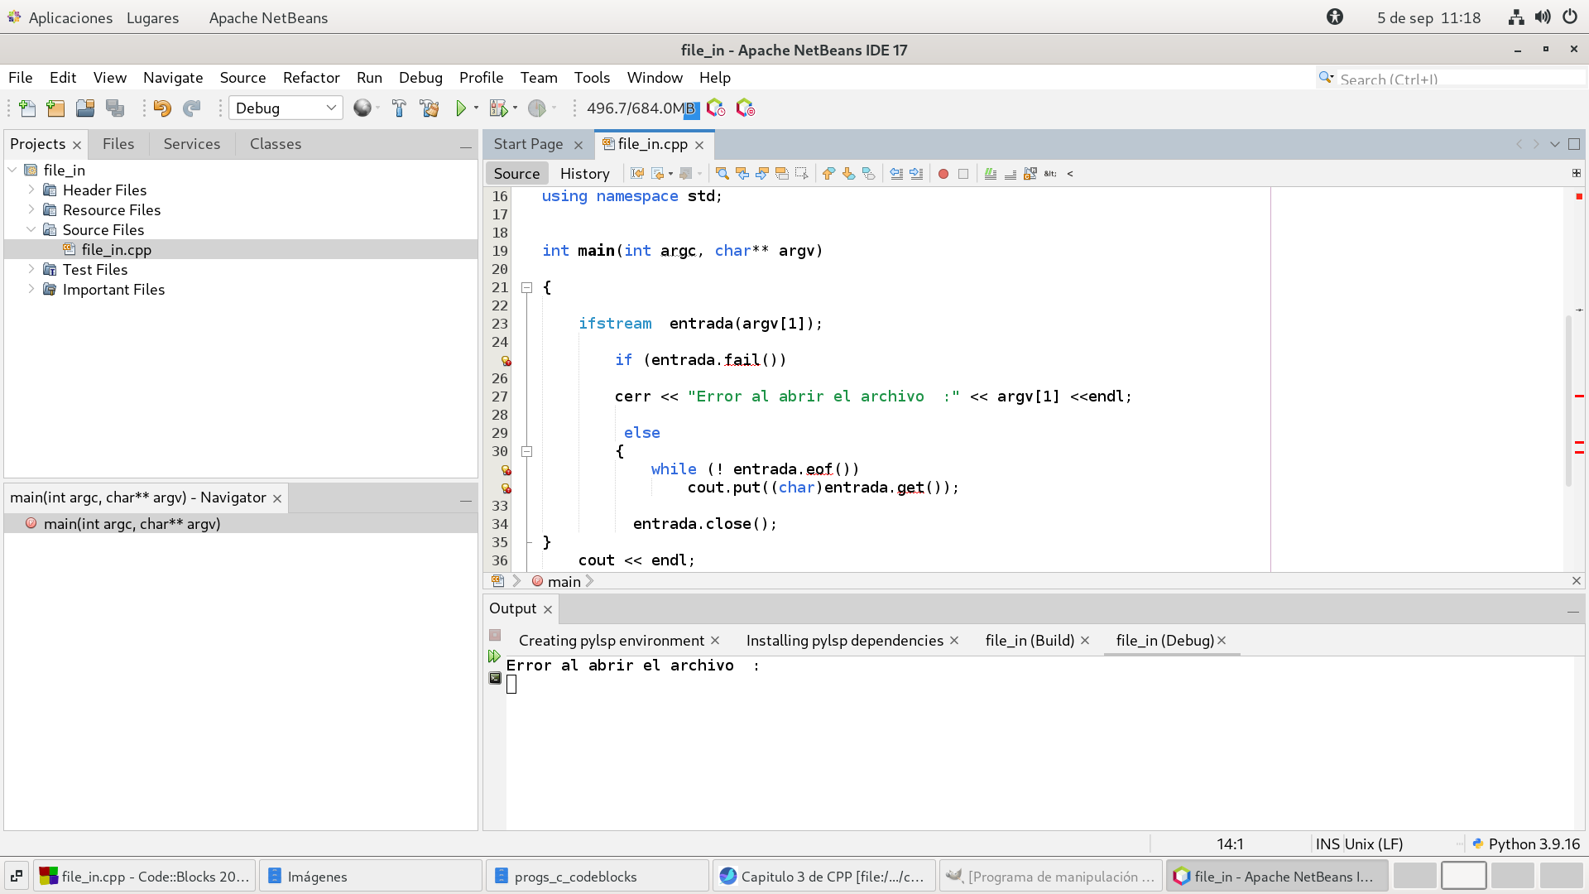This screenshot has width=1589, height=894.
Task: Switch to the file_in (Build) output tab
Action: (1029, 641)
